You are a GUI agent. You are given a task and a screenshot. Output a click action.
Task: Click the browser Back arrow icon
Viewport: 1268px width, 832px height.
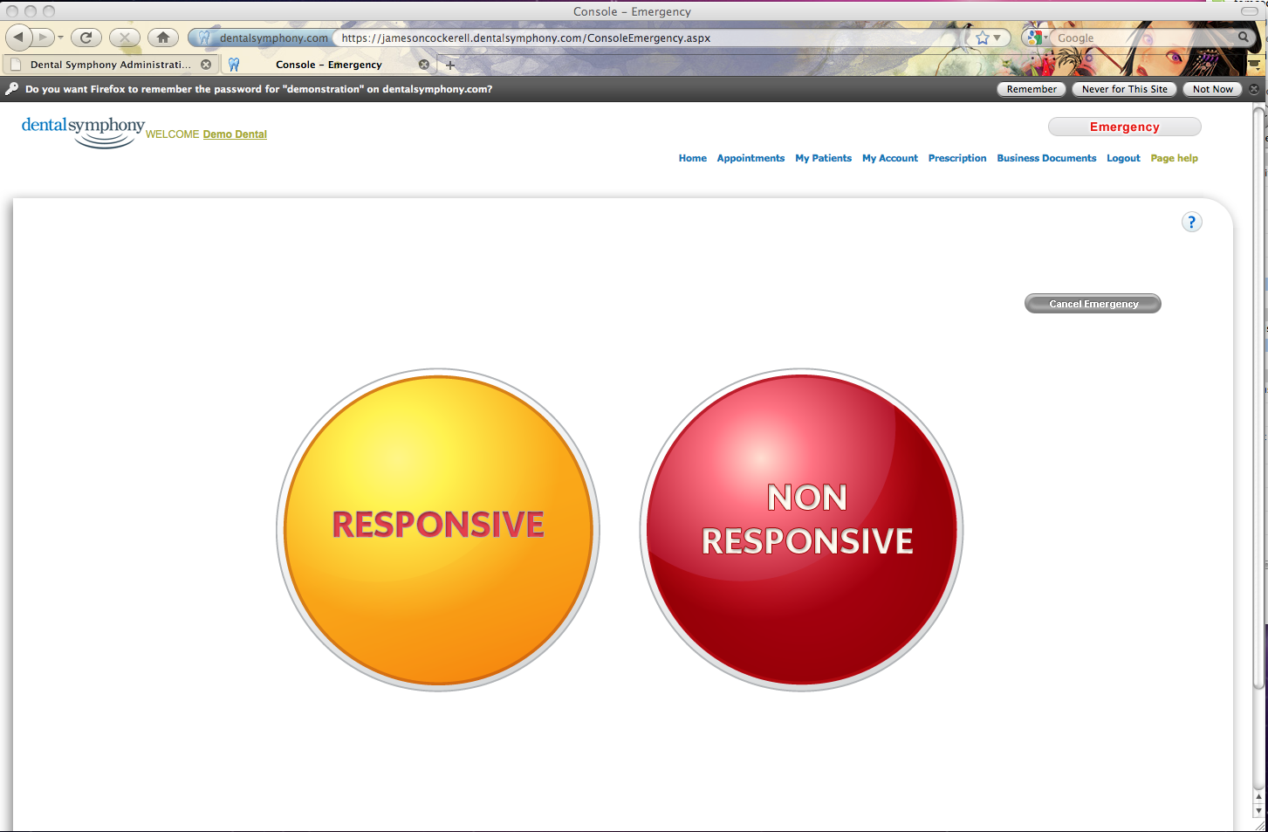point(18,38)
